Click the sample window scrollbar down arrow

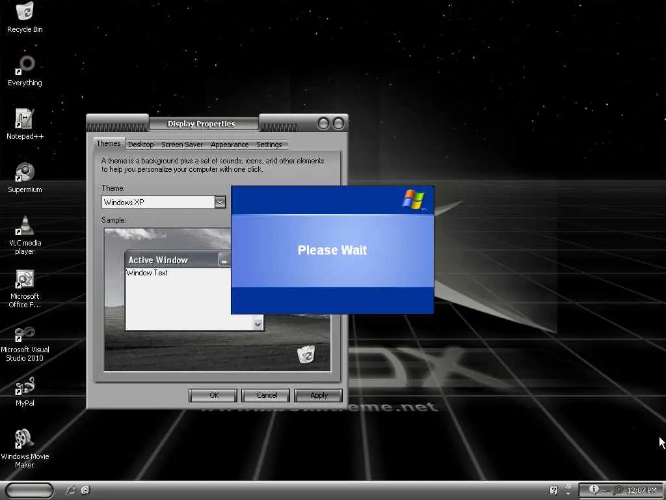[258, 324]
